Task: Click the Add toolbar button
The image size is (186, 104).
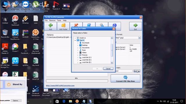Action: 51,26
